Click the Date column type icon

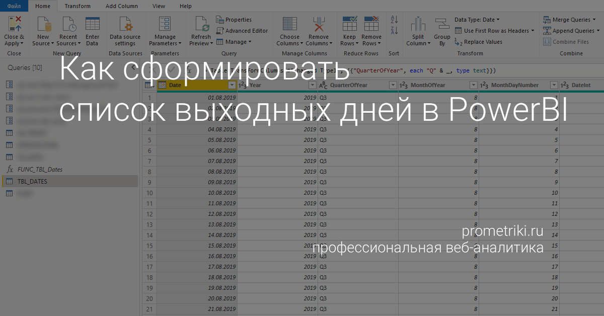coord(162,85)
